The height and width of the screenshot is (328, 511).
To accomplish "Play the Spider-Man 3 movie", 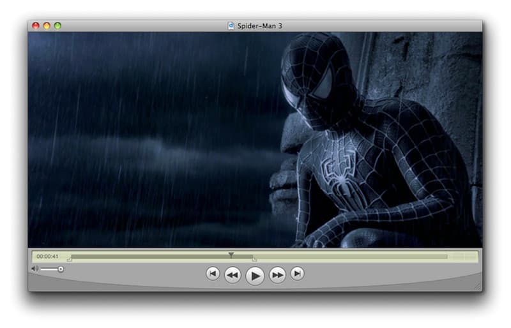I will click(x=255, y=276).
